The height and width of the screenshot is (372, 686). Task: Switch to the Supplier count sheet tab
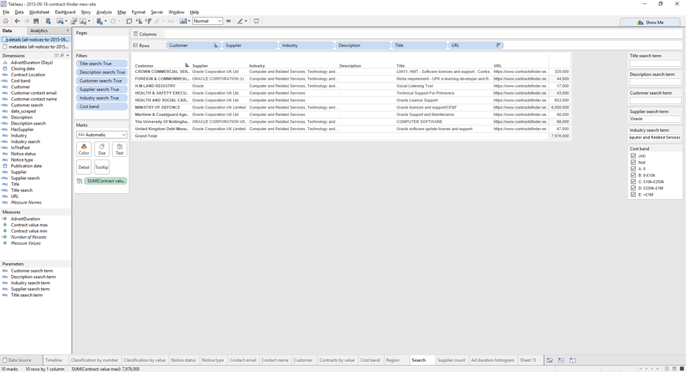(451, 360)
